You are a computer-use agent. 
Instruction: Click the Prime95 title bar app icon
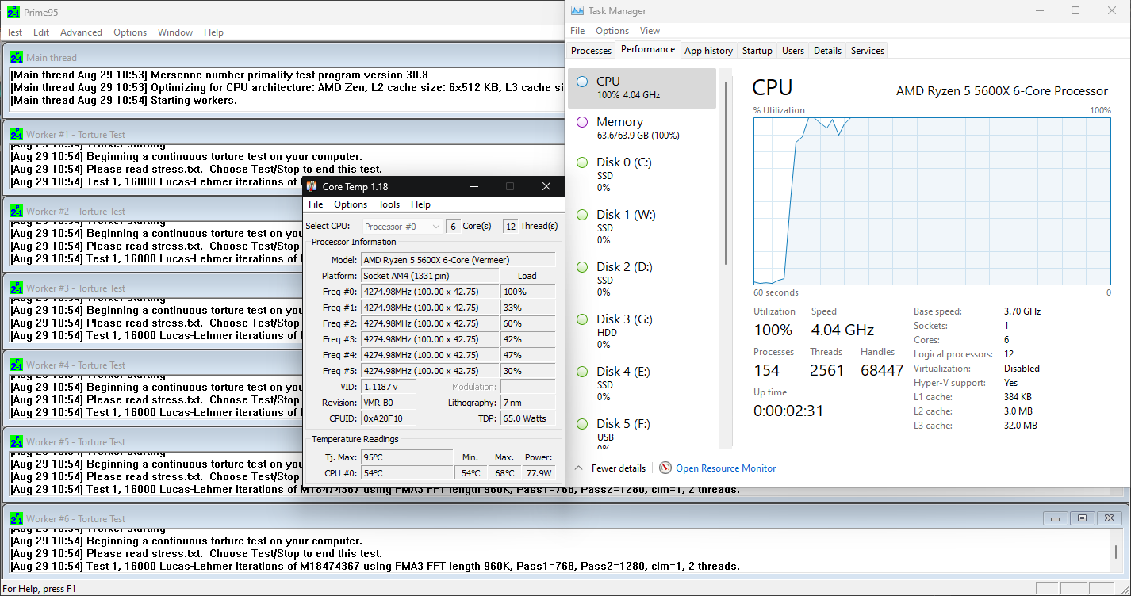pyautogui.click(x=13, y=12)
